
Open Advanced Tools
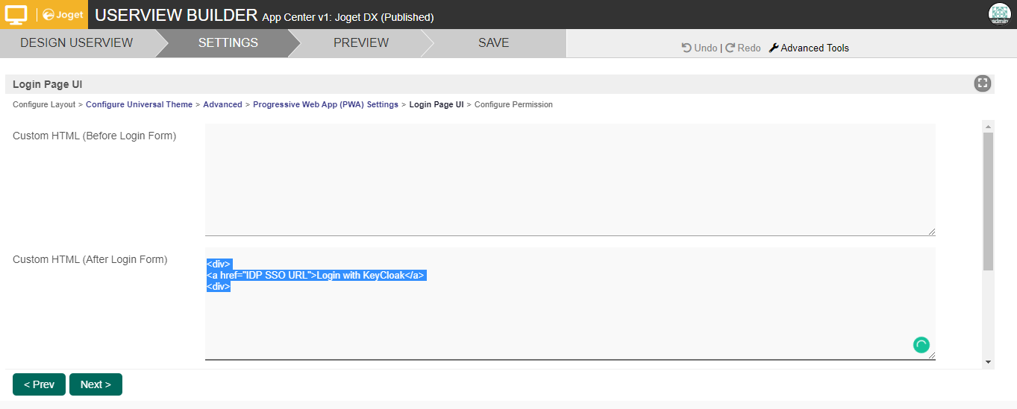click(809, 48)
